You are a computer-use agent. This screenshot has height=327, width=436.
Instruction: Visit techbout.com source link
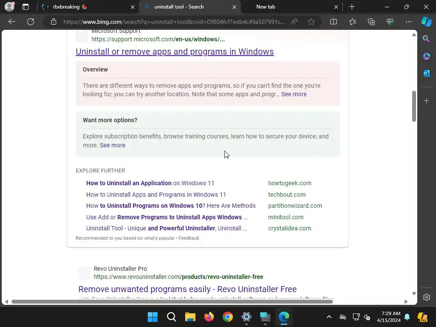287,195
